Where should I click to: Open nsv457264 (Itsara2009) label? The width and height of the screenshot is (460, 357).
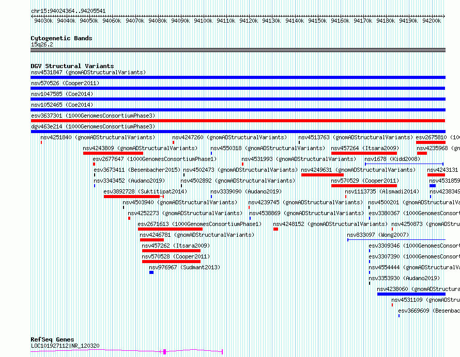tap(365, 148)
